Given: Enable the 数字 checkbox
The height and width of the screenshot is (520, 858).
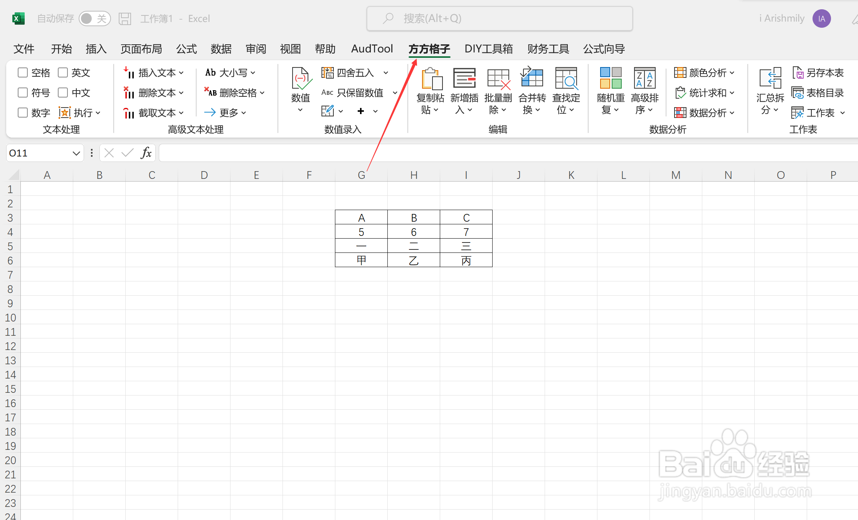Looking at the screenshot, I should coord(23,113).
